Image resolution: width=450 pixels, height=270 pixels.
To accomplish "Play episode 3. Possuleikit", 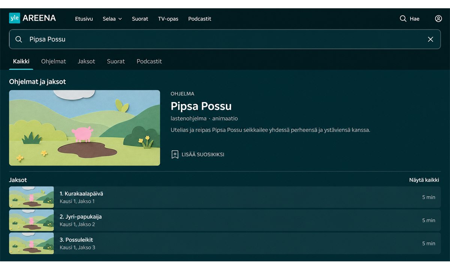I will pos(225,243).
